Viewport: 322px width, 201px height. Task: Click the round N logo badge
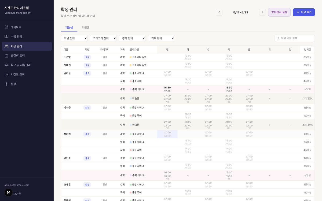[9, 192]
